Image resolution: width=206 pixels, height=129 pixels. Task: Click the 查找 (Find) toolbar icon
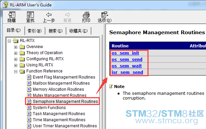(30, 15)
